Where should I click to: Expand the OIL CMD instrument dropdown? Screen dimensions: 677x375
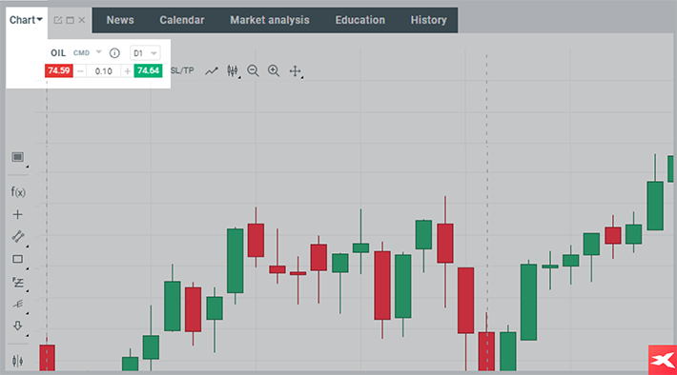pyautogui.click(x=99, y=52)
